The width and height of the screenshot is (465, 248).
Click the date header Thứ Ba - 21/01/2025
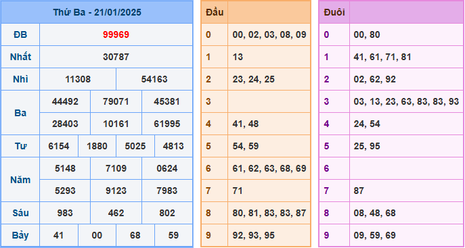point(97,12)
